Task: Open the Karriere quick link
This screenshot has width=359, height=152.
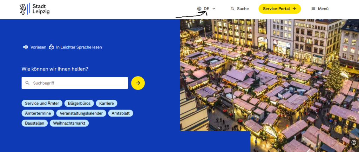Action: click(x=107, y=104)
